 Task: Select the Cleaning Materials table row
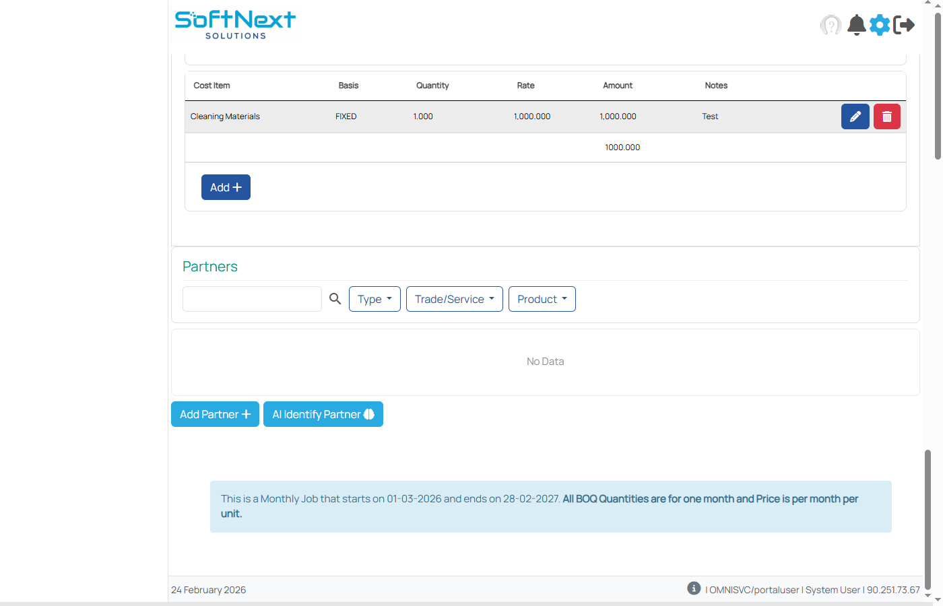(471, 116)
